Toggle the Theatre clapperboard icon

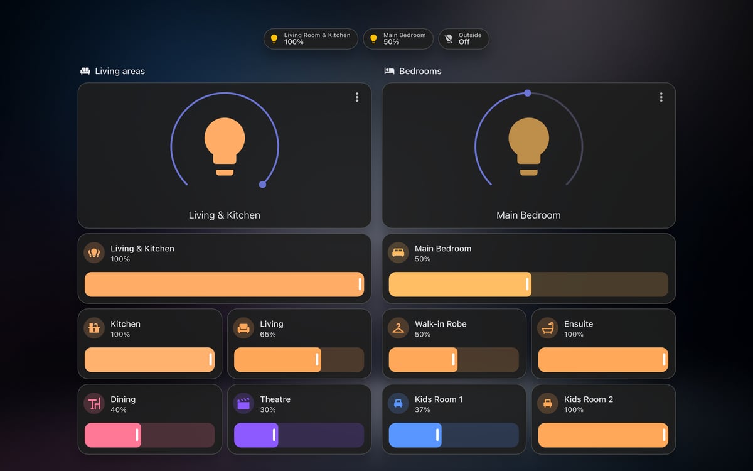pos(243,404)
